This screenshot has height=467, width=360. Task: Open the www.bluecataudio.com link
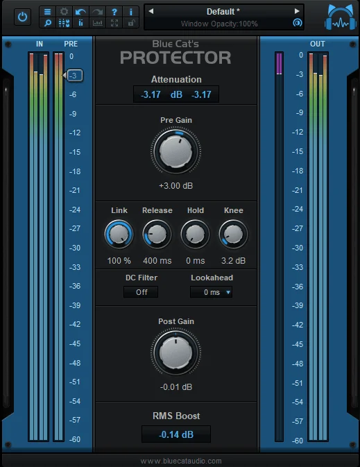pyautogui.click(x=181, y=461)
